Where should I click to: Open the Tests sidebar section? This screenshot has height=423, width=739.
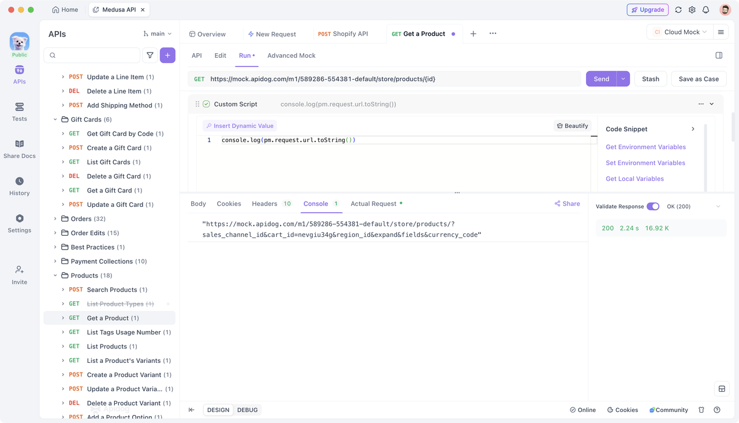pos(19,112)
